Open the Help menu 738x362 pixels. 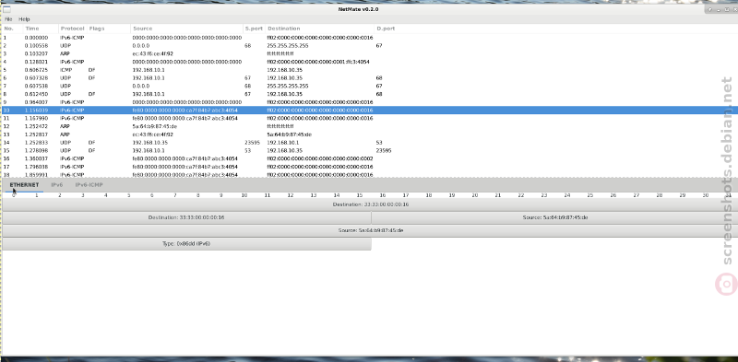24,19
